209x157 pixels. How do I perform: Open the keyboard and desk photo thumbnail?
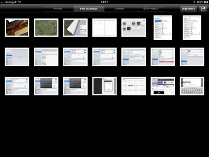(17, 28)
